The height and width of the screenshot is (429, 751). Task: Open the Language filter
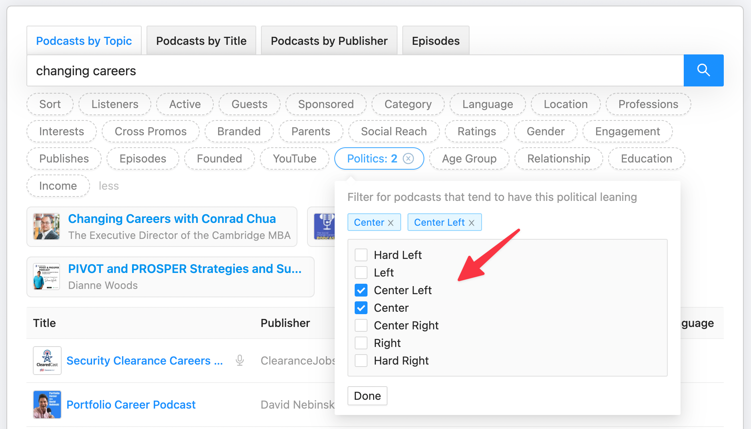click(x=488, y=104)
